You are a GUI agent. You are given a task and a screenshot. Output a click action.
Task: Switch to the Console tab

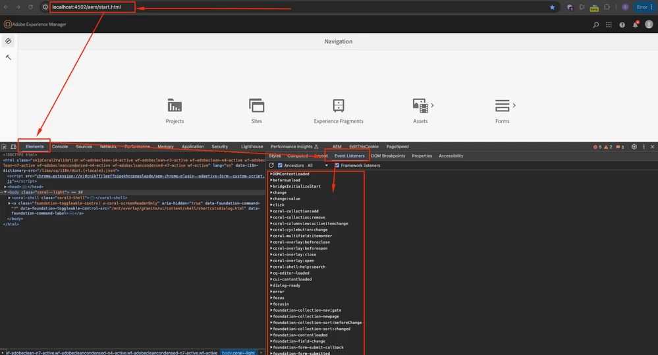[x=60, y=146]
